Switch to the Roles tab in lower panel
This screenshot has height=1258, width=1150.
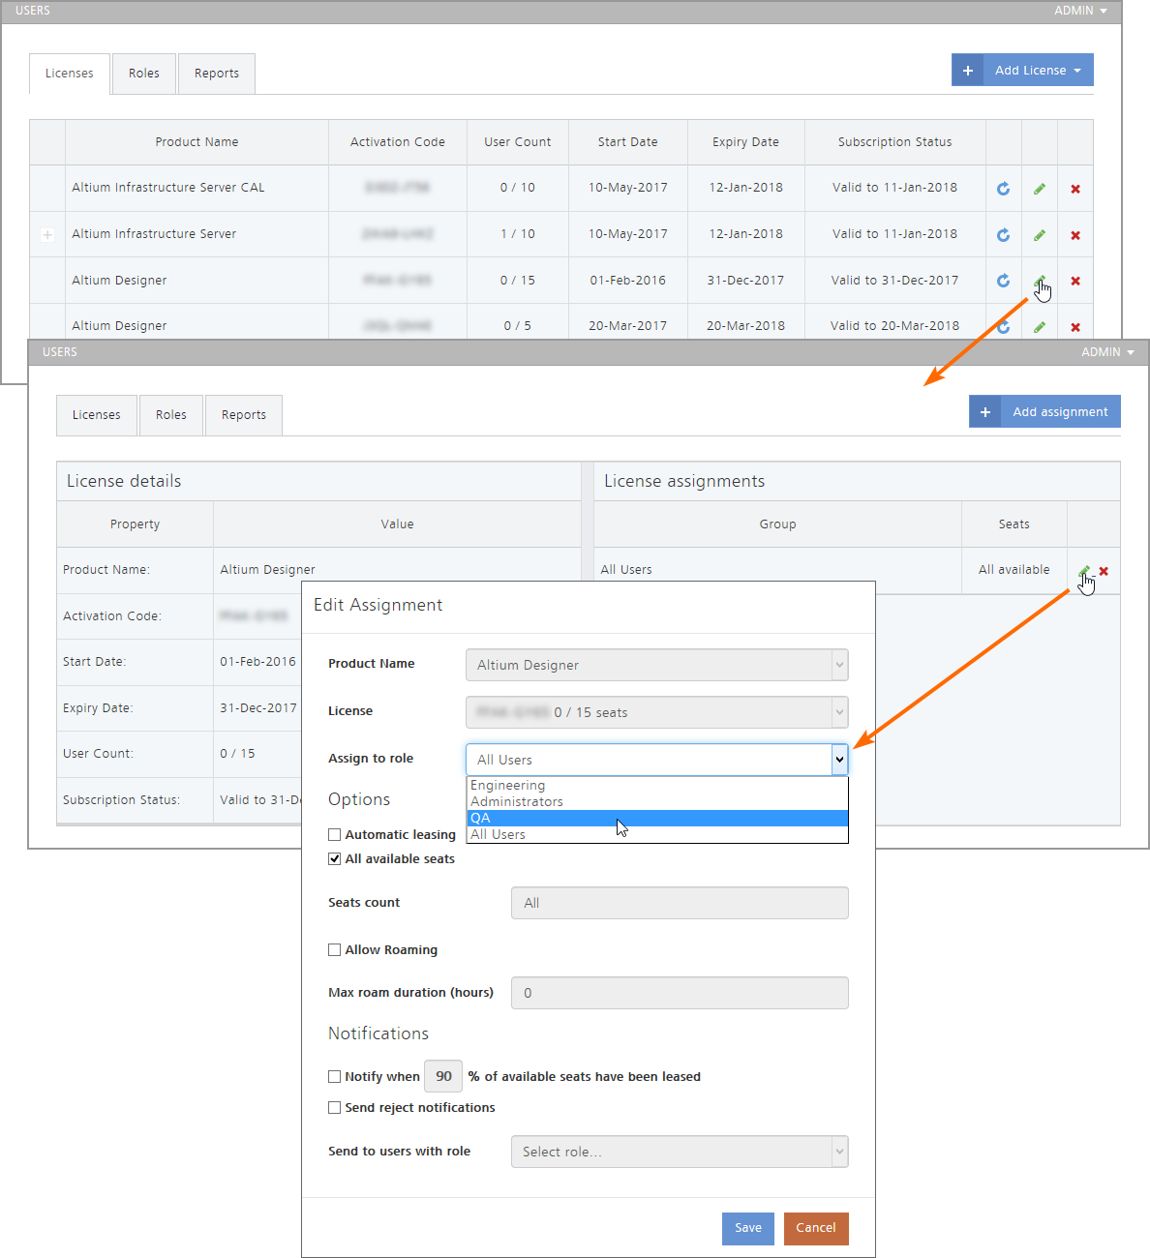(171, 415)
